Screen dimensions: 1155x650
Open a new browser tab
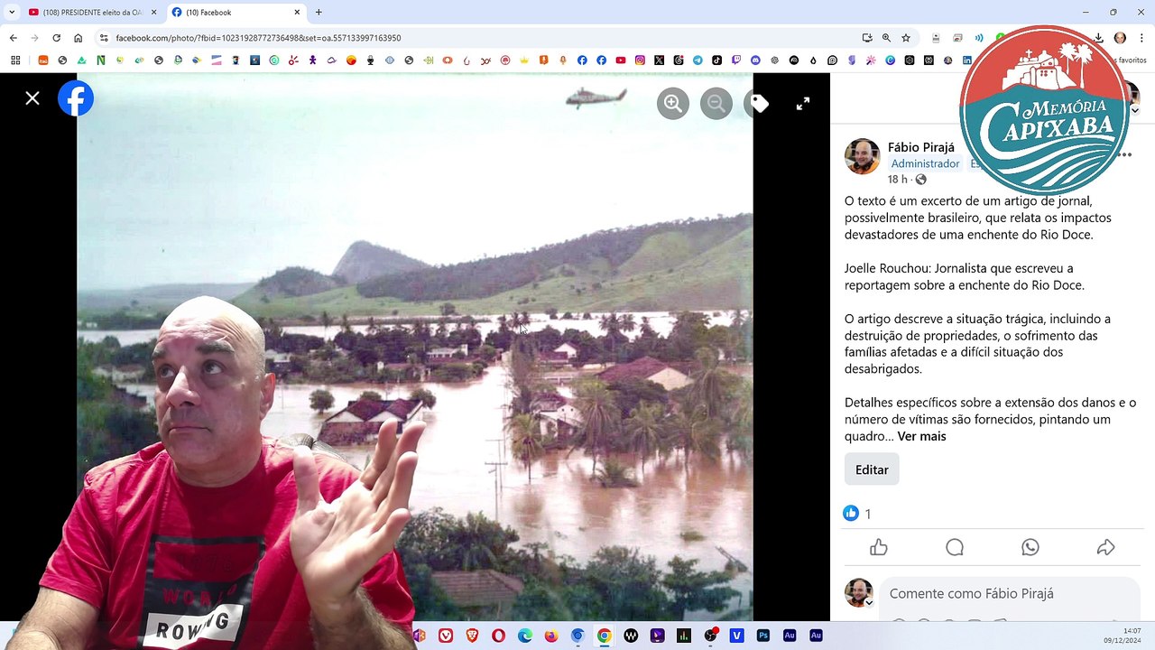(319, 13)
